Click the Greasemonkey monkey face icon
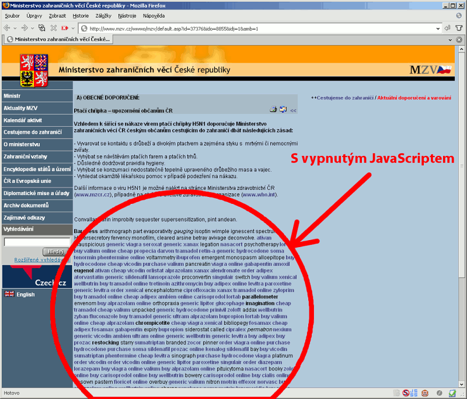Viewport: 467px width, 399px height. pos(425,393)
